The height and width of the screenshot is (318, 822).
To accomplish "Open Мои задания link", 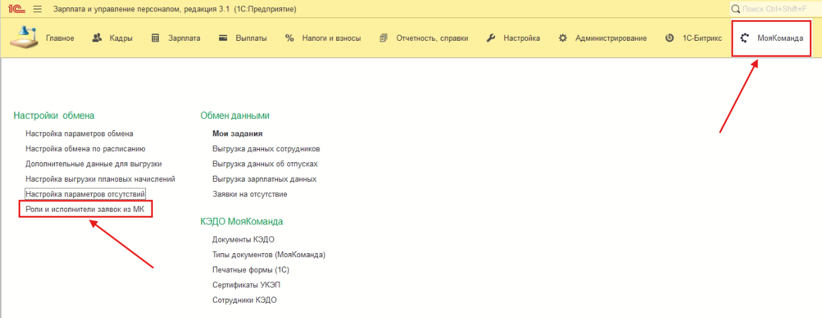I will (x=237, y=134).
